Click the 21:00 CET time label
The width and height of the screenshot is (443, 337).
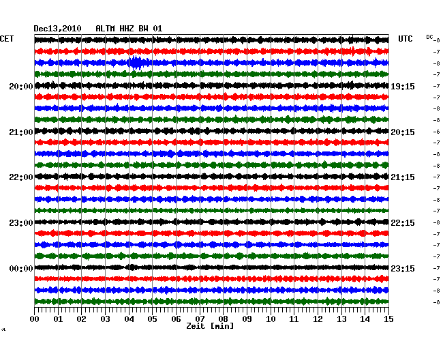coord(21,132)
